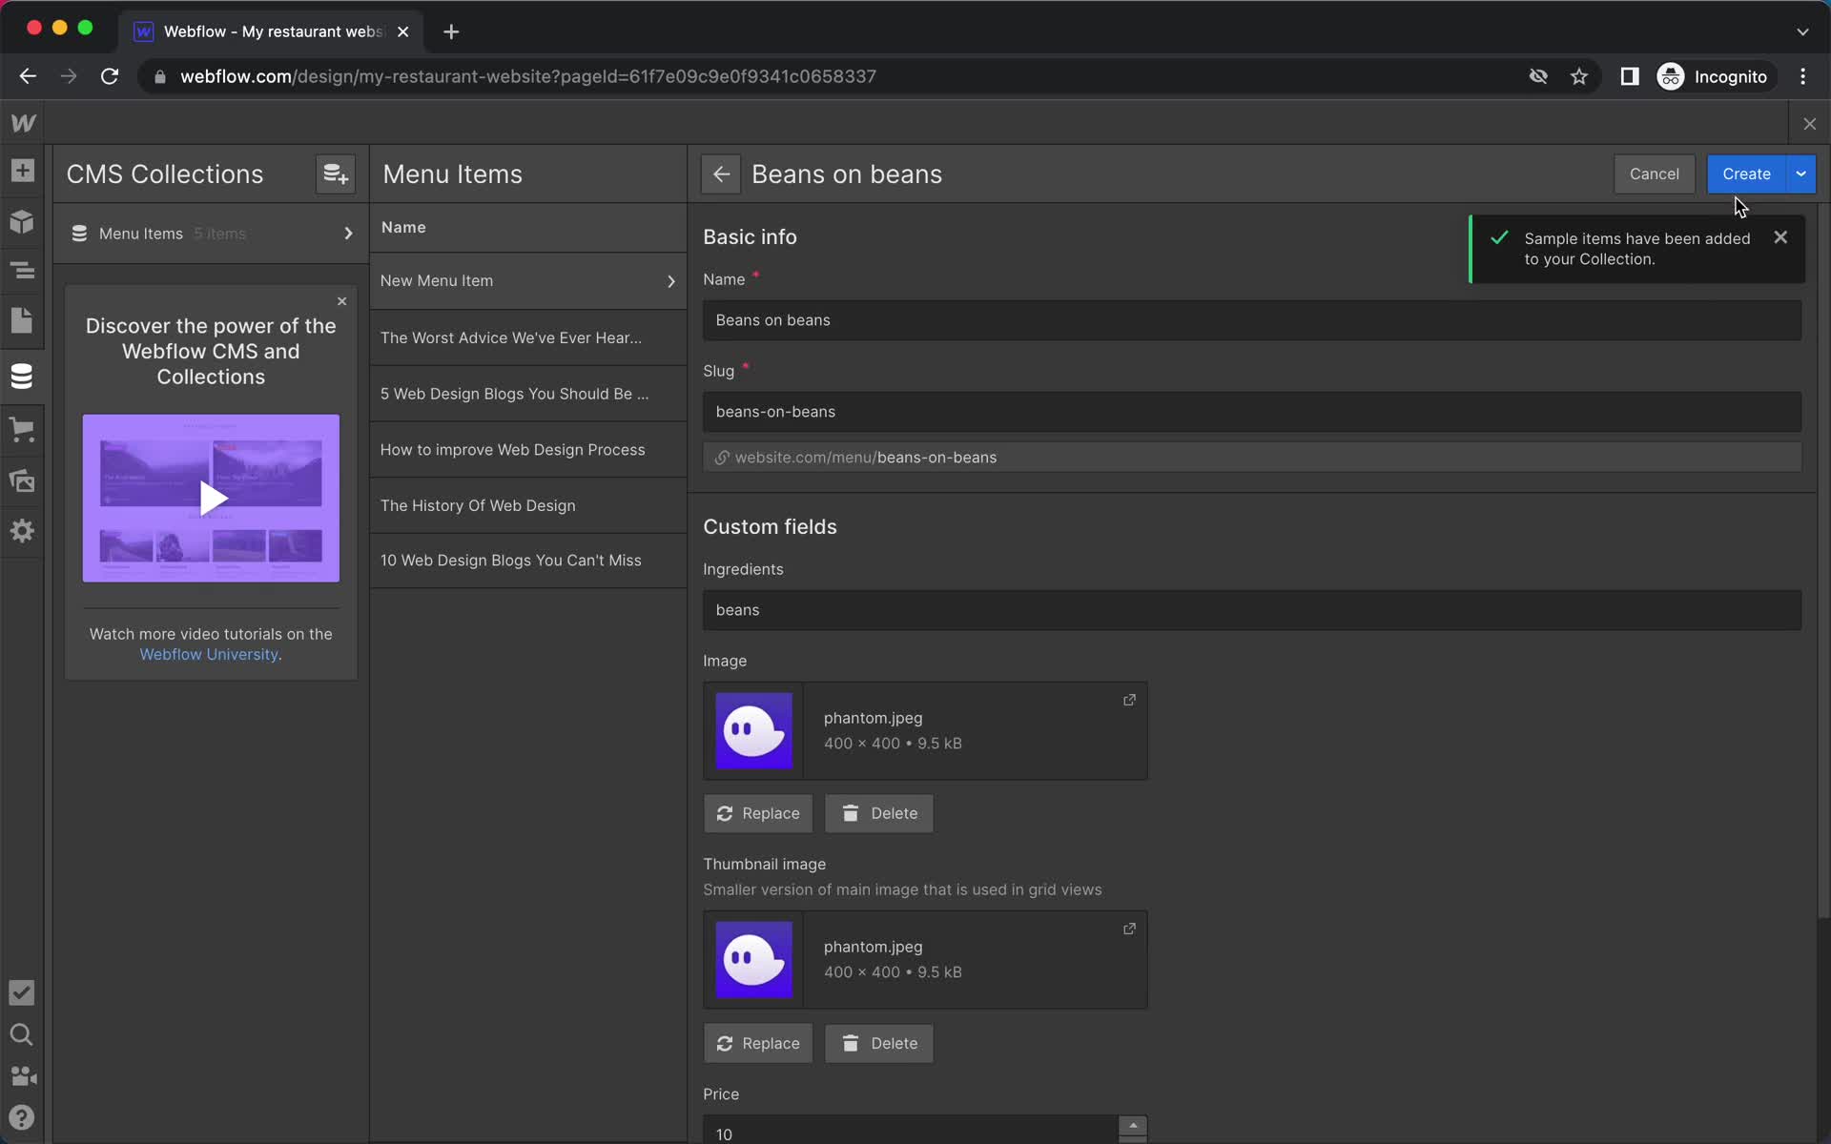The height and width of the screenshot is (1144, 1831).
Task: Open the Navigator panel
Action: click(22, 271)
